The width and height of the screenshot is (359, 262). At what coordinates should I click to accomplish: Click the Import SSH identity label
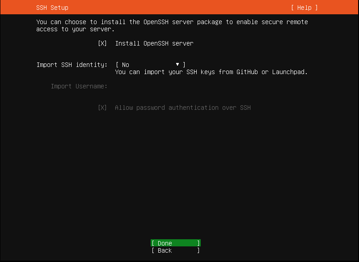point(72,65)
